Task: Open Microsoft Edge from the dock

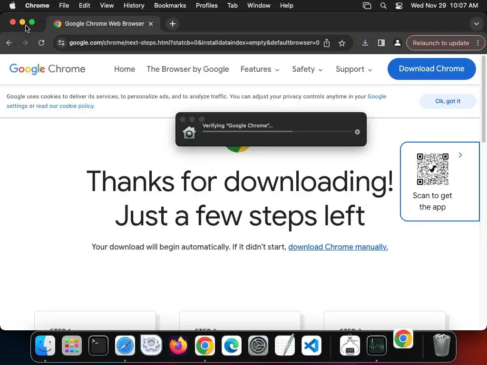Action: 232,345
